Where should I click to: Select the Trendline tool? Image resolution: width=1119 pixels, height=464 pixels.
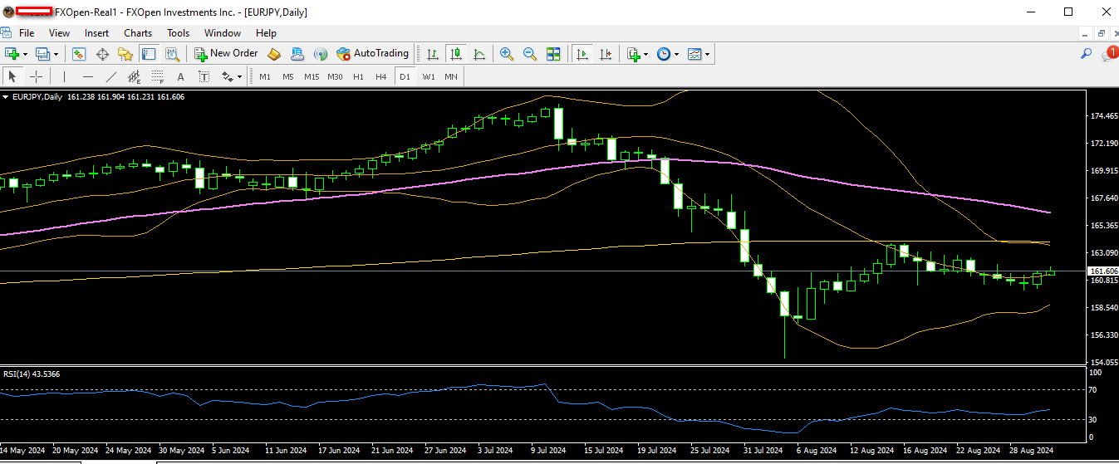point(110,76)
